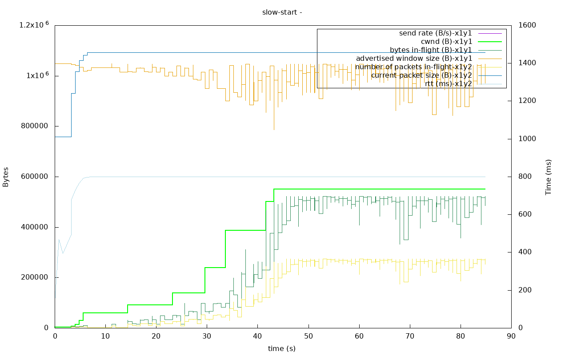Click the x-axis tick '20'
Viewport: 569px width, 355px height.
tap(156, 336)
